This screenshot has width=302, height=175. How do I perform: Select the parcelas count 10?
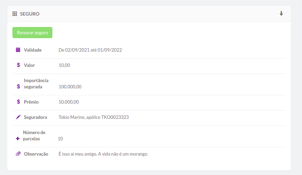pyautogui.click(x=60, y=139)
